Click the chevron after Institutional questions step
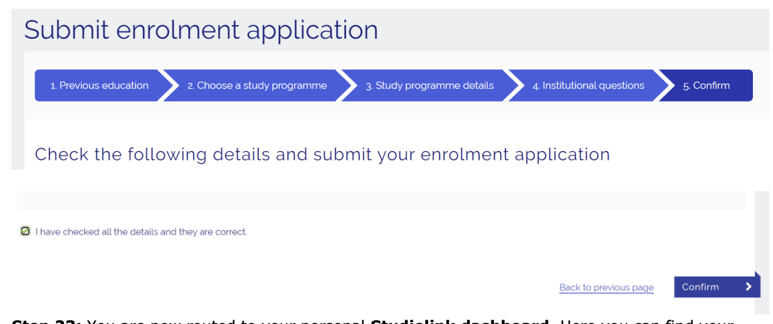 pos(663,86)
